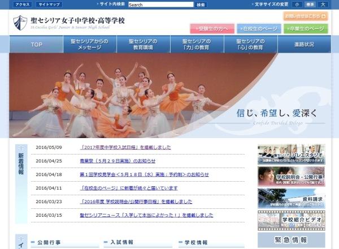
Task: Select the TOP navigation tab
Action: tap(37, 45)
